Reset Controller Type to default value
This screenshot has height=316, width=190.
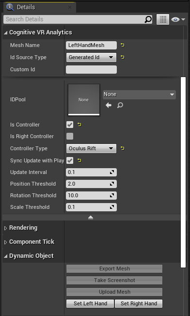click(123, 148)
